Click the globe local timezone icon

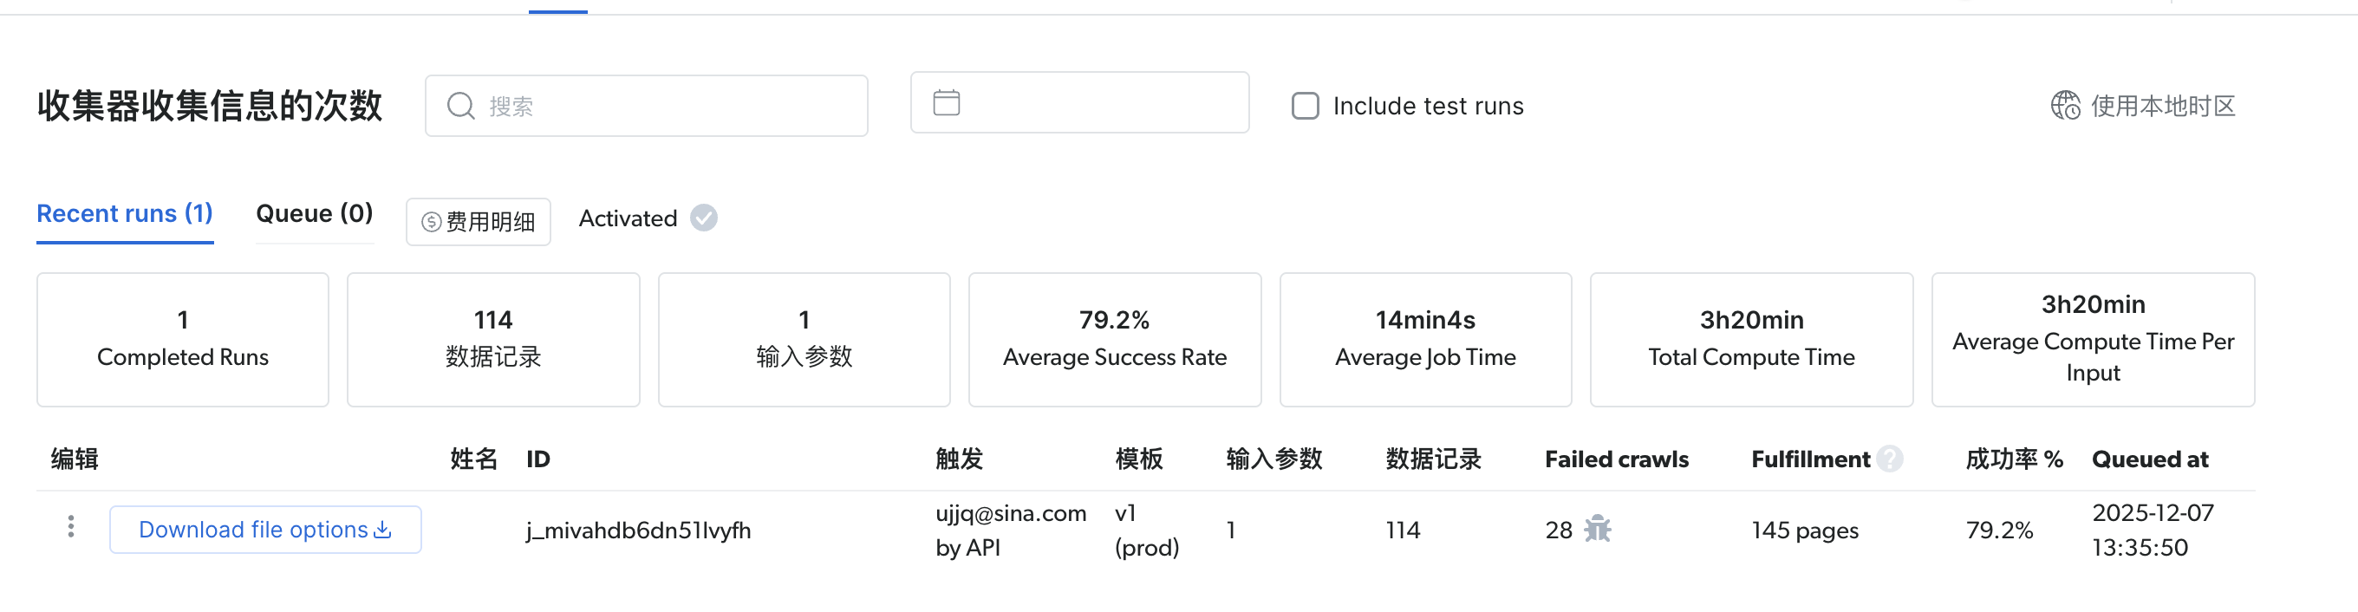[x=2065, y=106]
